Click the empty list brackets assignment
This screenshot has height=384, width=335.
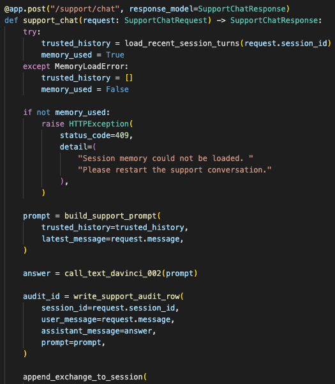129,78
